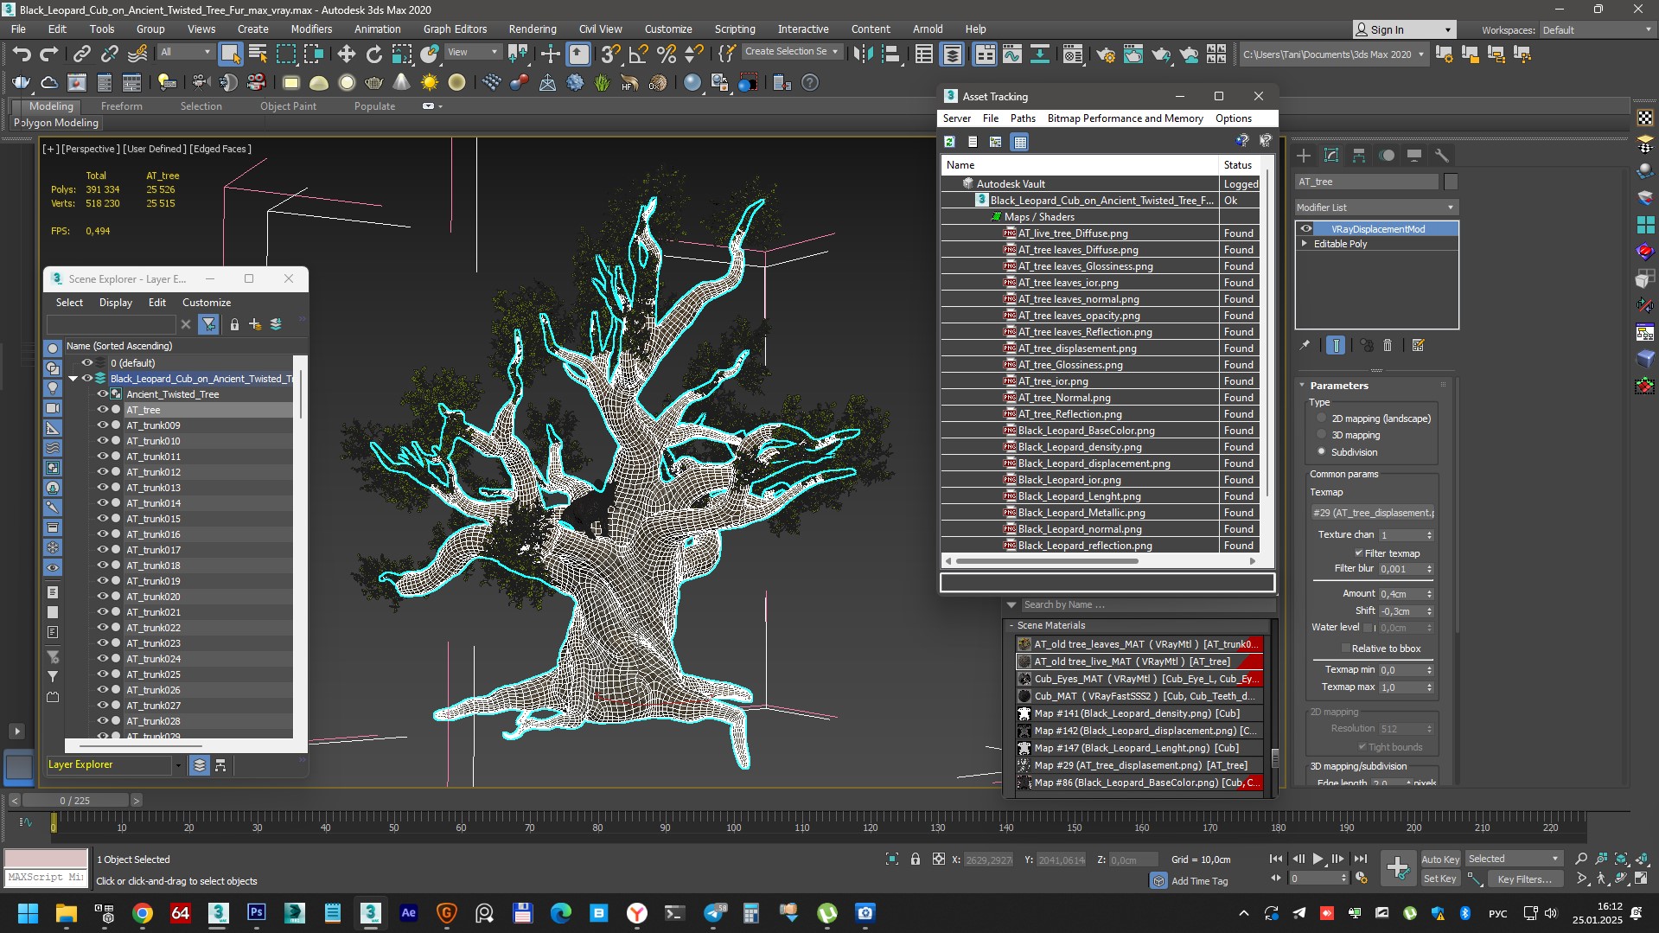This screenshot has width=1659, height=933.
Task: Open the Selected key filter dropdown
Action: click(x=1514, y=859)
